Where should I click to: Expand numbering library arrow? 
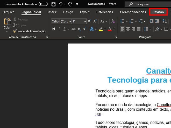pyautogui.click(x=136, y=21)
